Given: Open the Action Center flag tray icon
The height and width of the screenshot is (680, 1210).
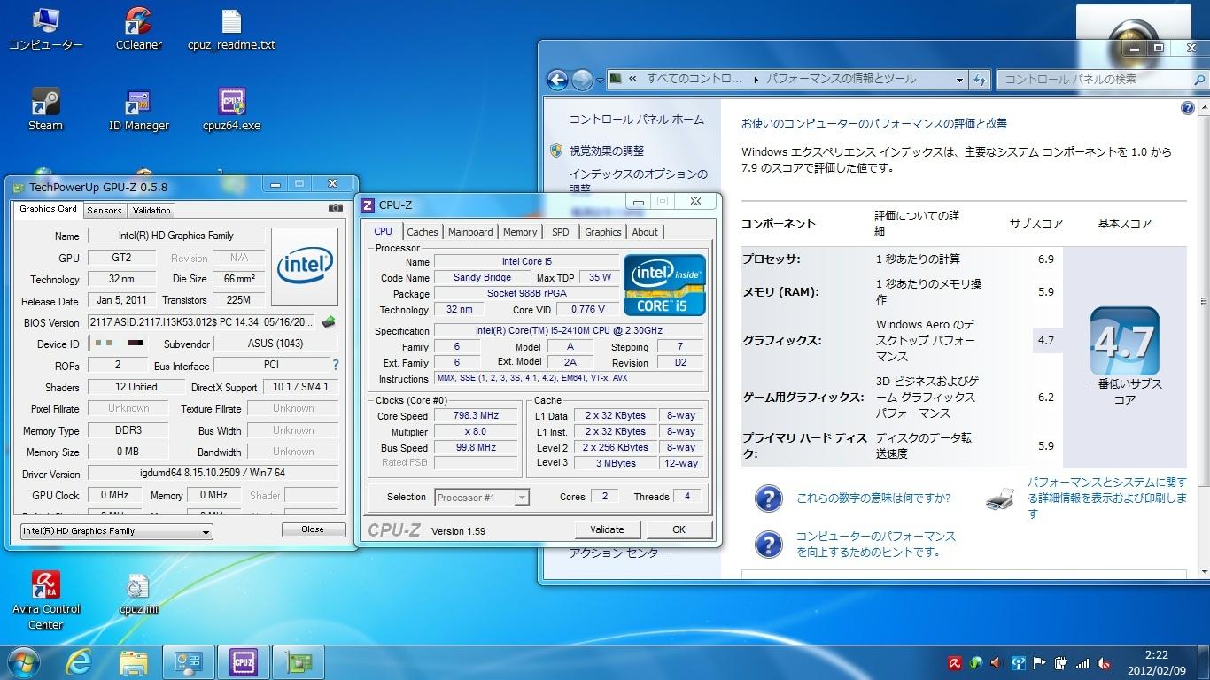Looking at the screenshot, I should 1039,663.
